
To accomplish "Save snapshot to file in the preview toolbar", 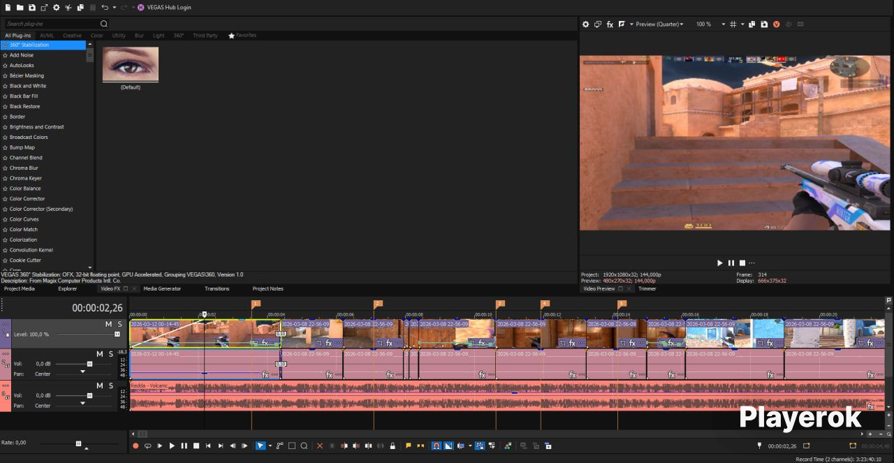I will [764, 24].
